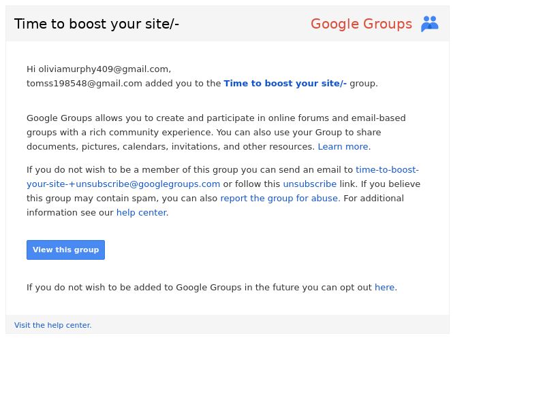
Task: Click the opt-out sentence about future additions
Action: 198,288
